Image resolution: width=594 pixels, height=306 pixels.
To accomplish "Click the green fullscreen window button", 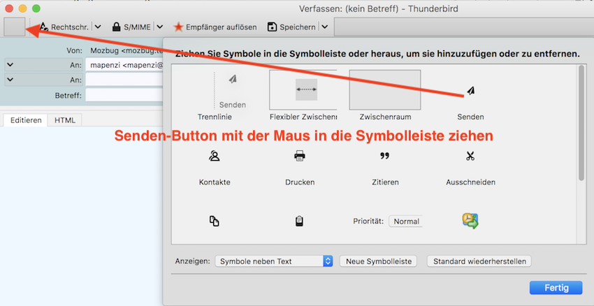I will 36,8.
